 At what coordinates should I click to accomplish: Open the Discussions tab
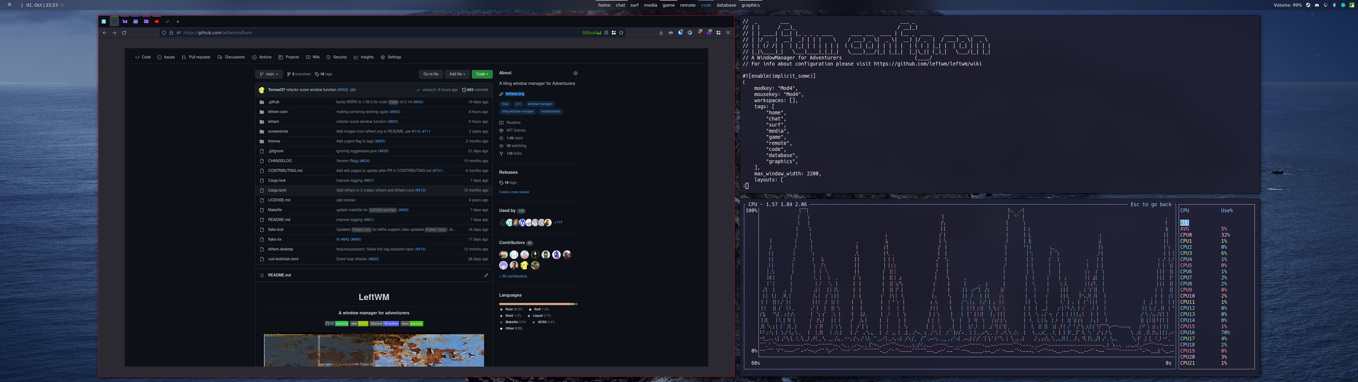click(x=232, y=57)
